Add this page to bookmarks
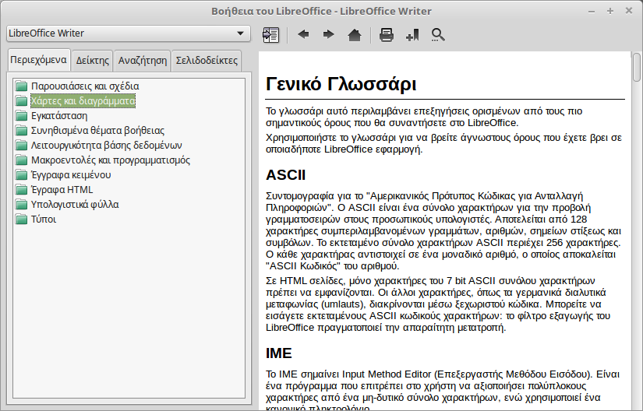The image size is (643, 411). pyautogui.click(x=412, y=34)
